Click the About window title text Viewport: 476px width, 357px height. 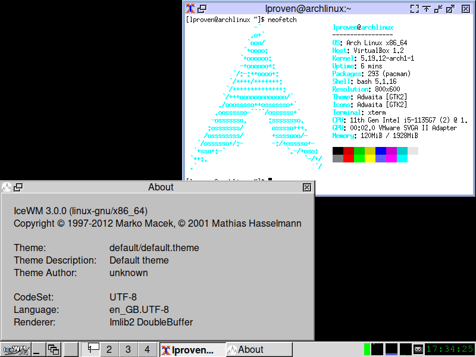[161, 187]
